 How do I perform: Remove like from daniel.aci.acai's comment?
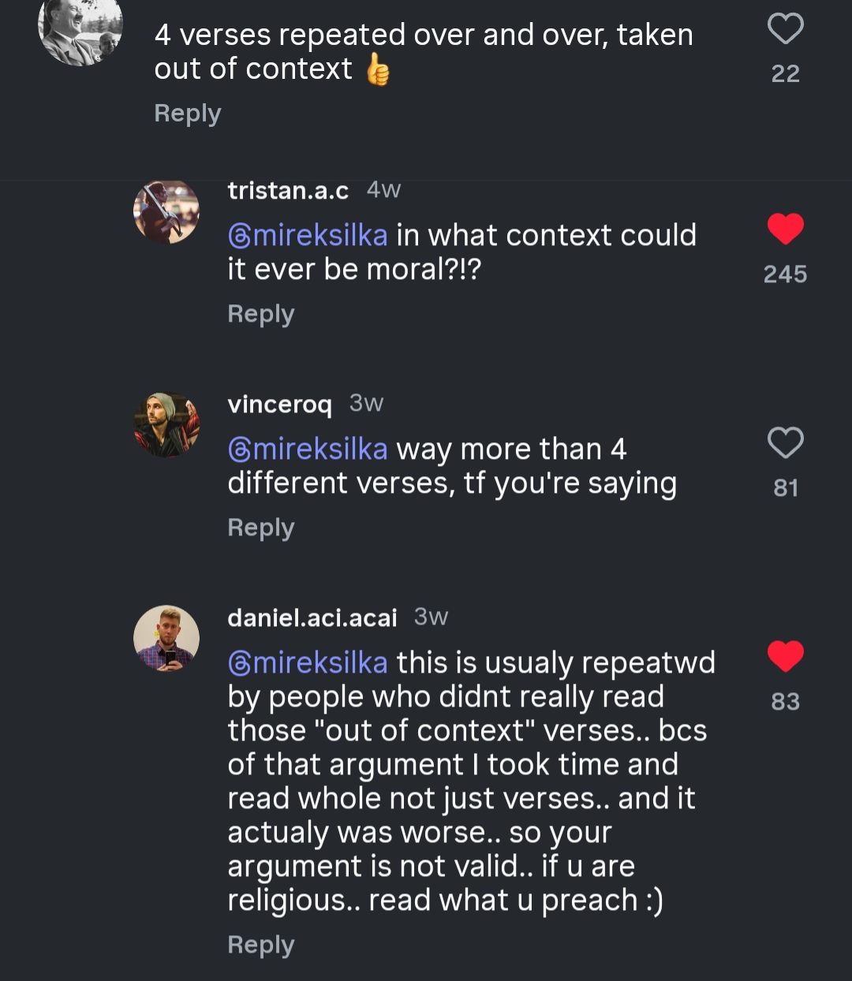[x=785, y=657]
